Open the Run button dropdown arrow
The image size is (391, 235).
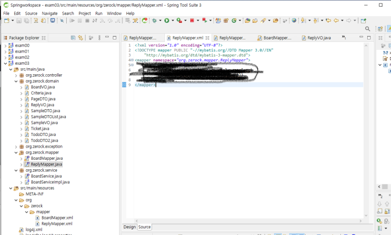[172, 21]
